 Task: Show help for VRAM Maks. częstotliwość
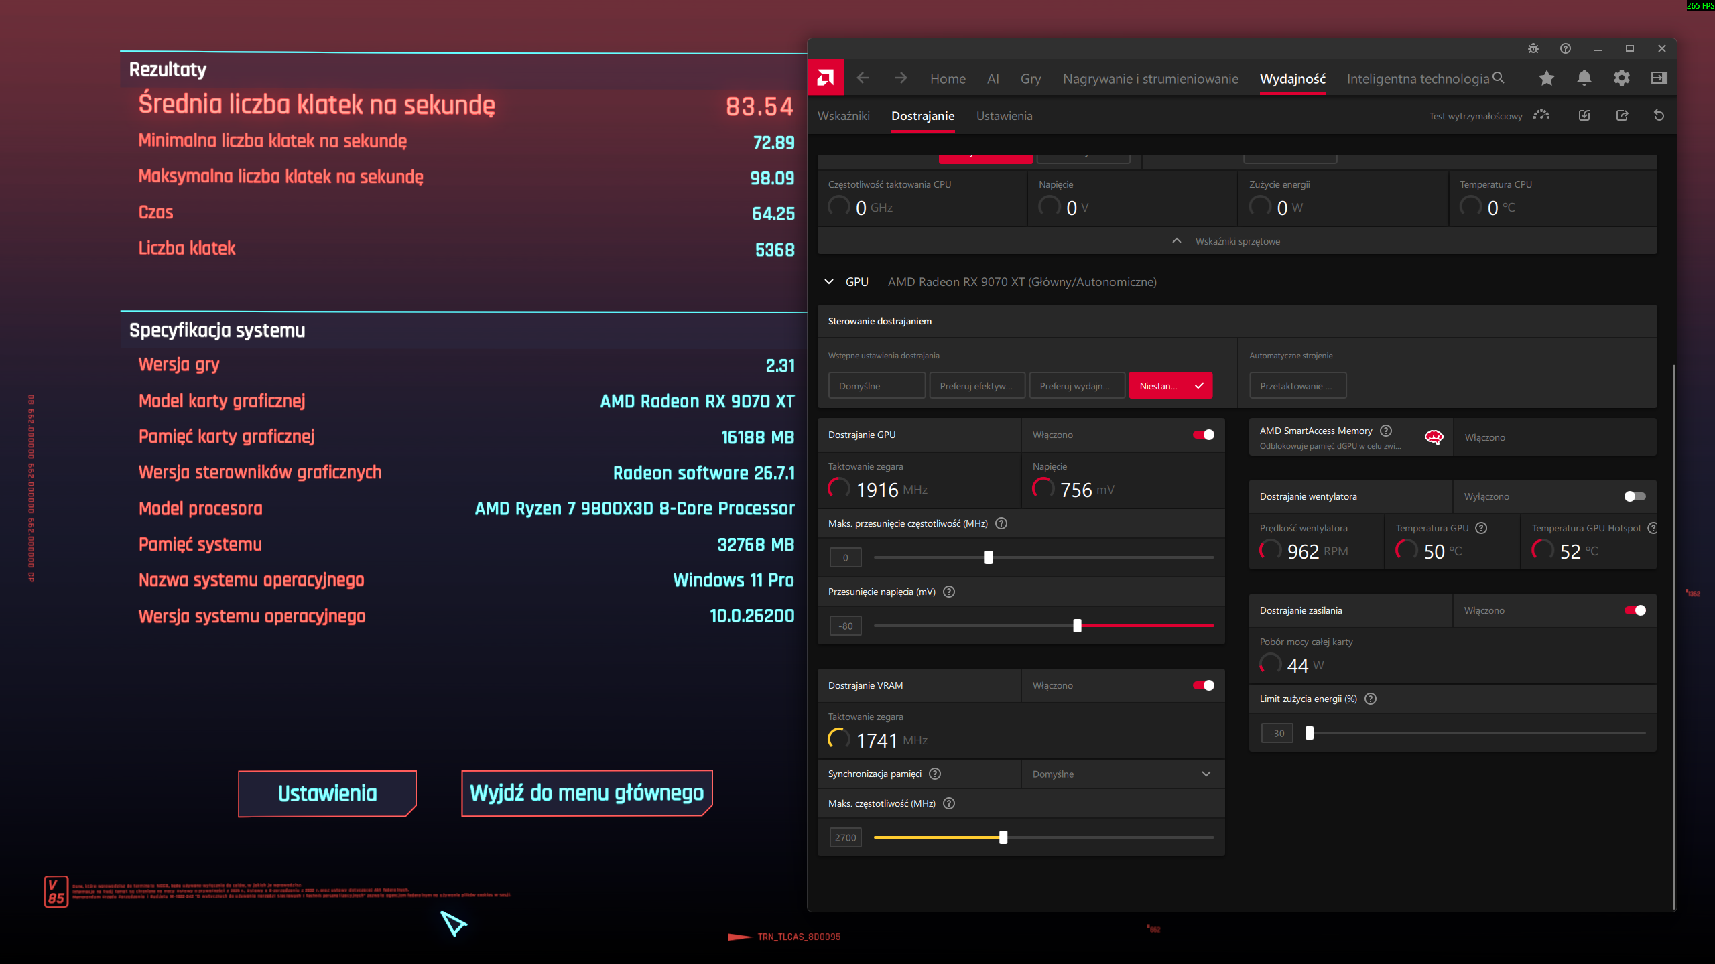[x=949, y=803]
